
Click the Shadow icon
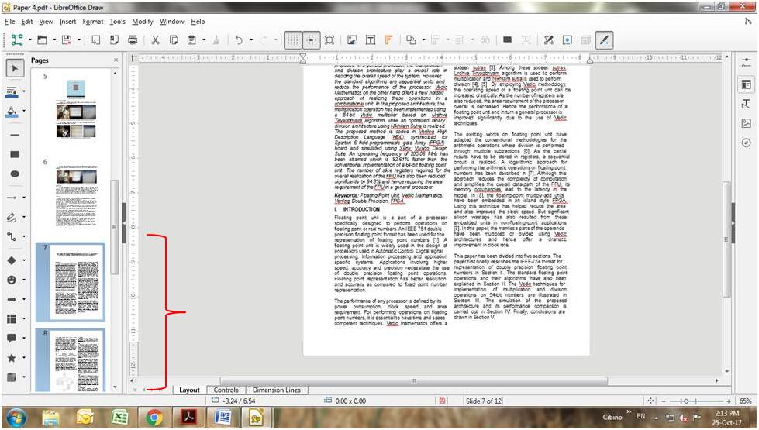[508, 40]
